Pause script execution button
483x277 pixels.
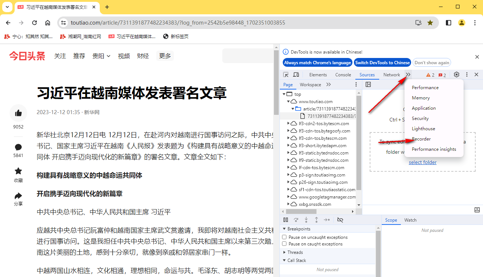(x=286, y=220)
